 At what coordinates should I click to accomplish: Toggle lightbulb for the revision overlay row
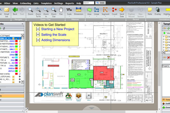[20, 74]
